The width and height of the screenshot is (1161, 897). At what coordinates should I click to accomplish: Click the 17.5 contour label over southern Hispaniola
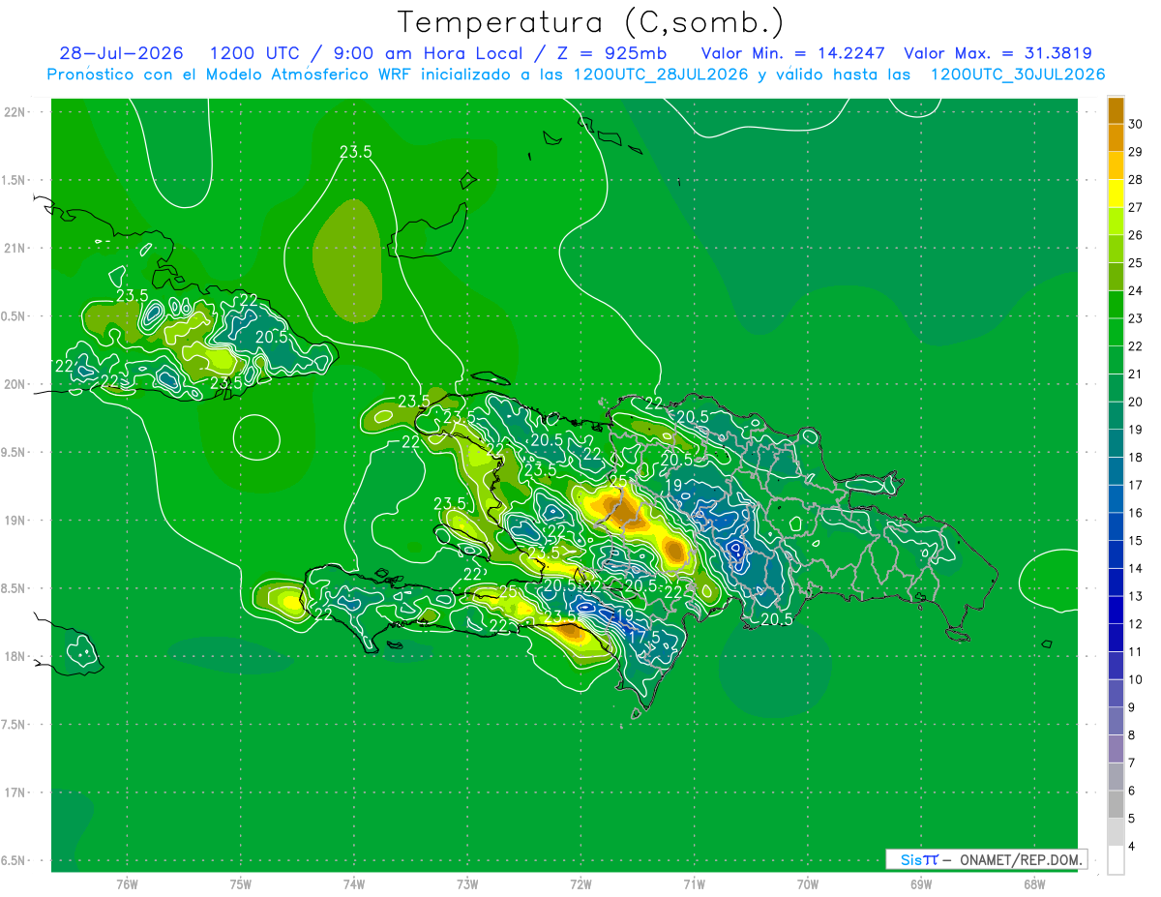pyautogui.click(x=643, y=637)
